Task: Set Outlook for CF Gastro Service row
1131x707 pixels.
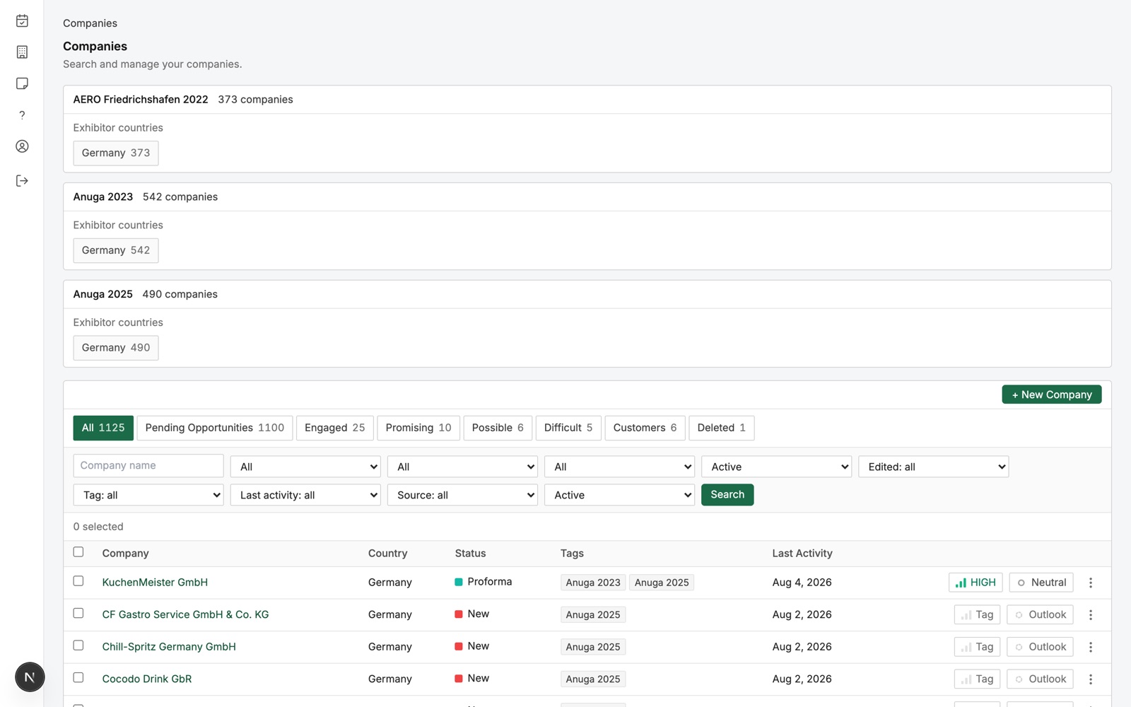Action: [1040, 615]
